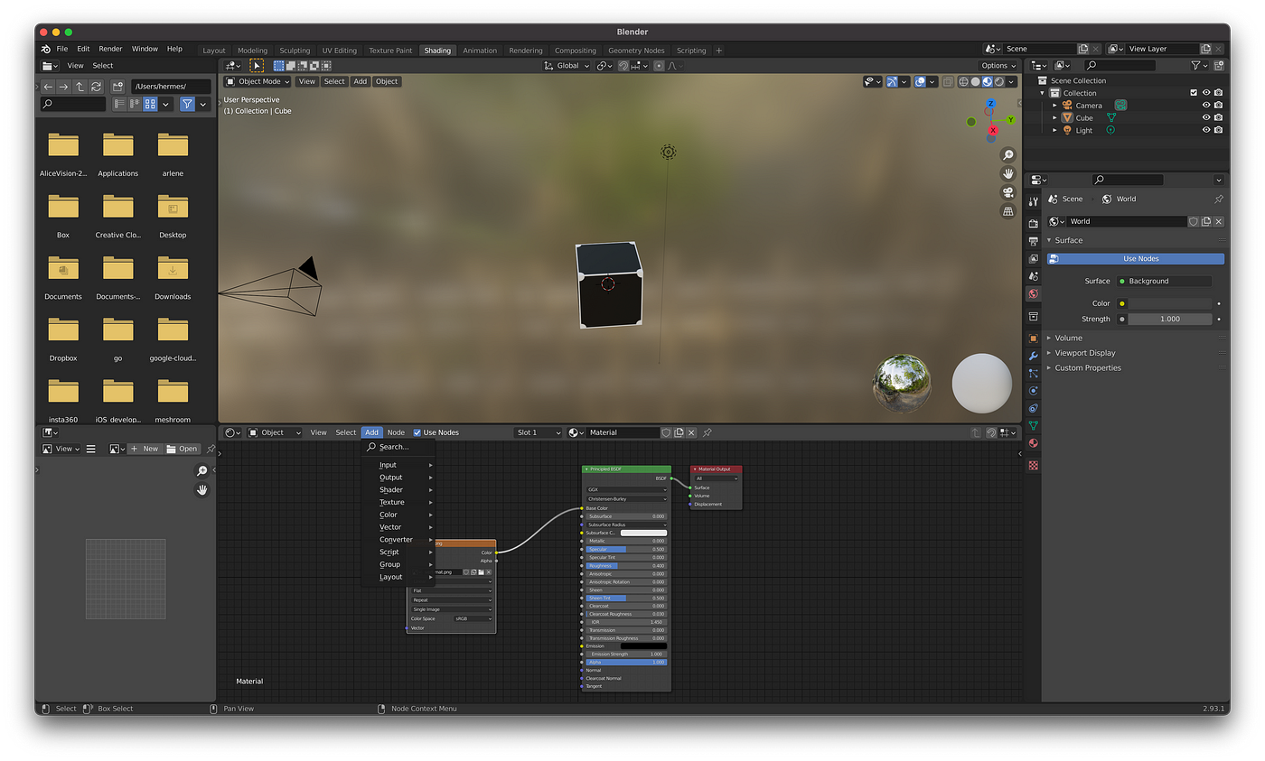This screenshot has height=761, width=1265.
Task: Toggle X-ray display in viewport header
Action: (947, 81)
